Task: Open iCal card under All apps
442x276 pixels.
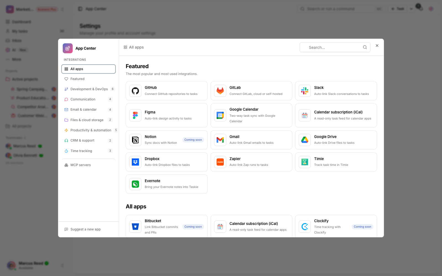Action: click(251, 226)
